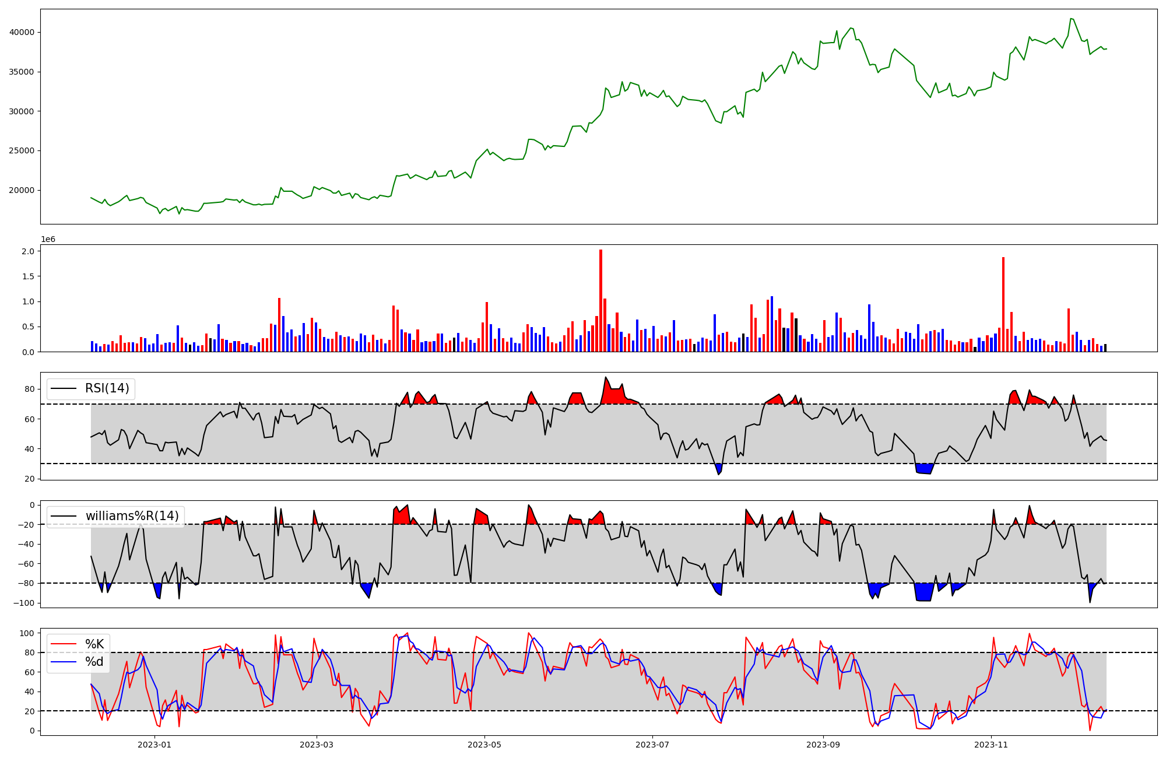
Task: Click the %d legend entry text
Action: coord(94,662)
